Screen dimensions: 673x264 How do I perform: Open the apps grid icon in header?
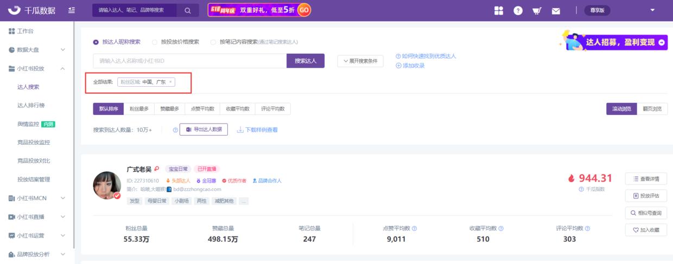pos(499,10)
